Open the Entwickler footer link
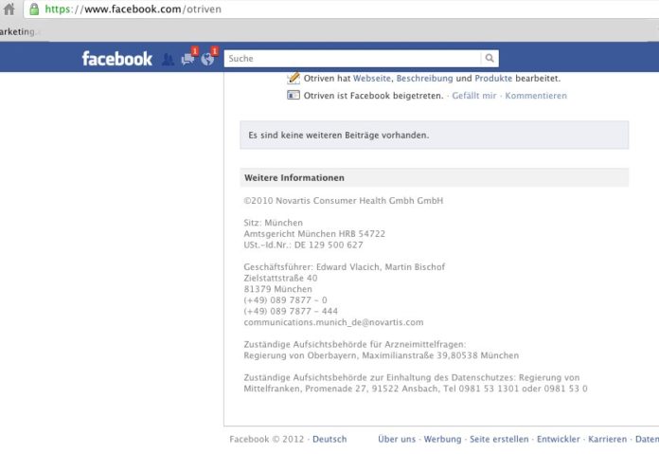The image size is (659, 454). pos(558,439)
